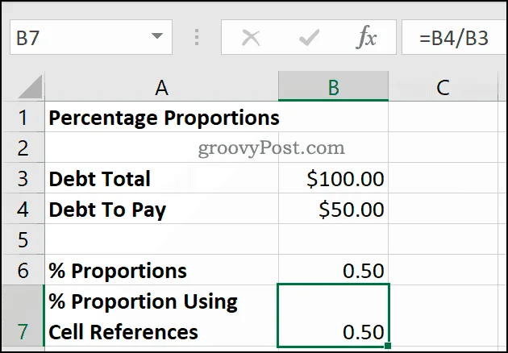Click the fill handle of cell B7
This screenshot has height=353, width=508.
[388, 346]
